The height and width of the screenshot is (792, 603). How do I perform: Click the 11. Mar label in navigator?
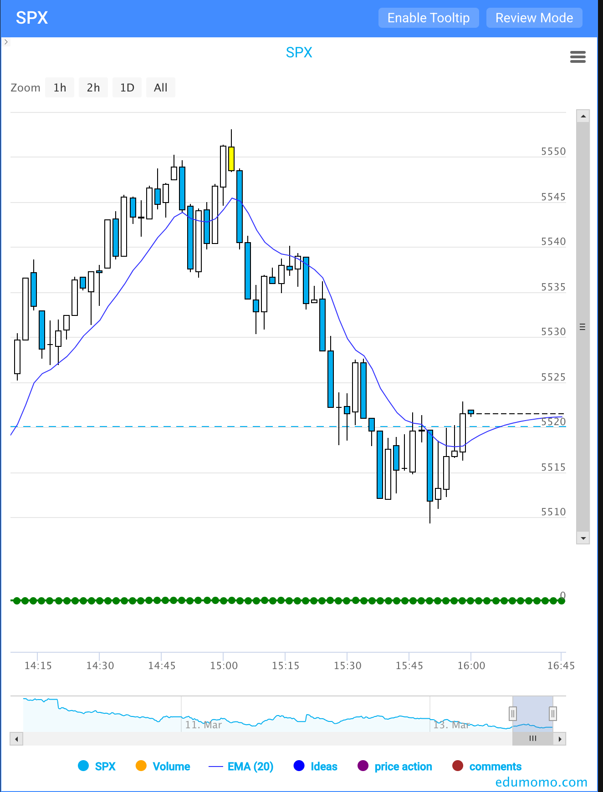click(x=203, y=725)
